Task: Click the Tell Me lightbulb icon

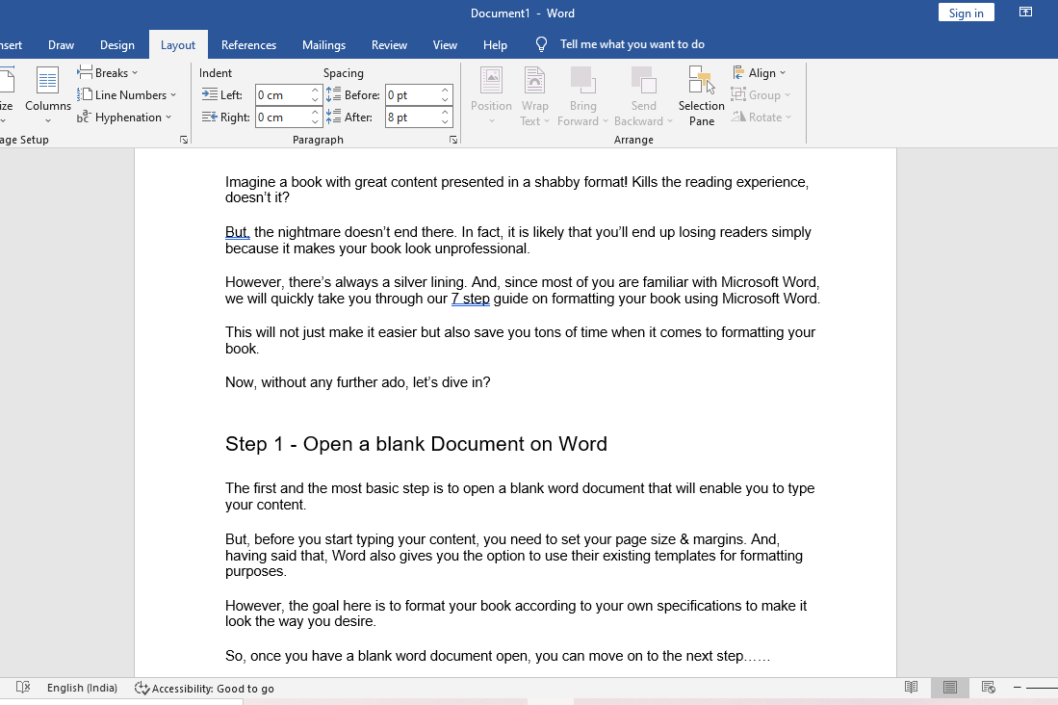Action: click(x=542, y=44)
